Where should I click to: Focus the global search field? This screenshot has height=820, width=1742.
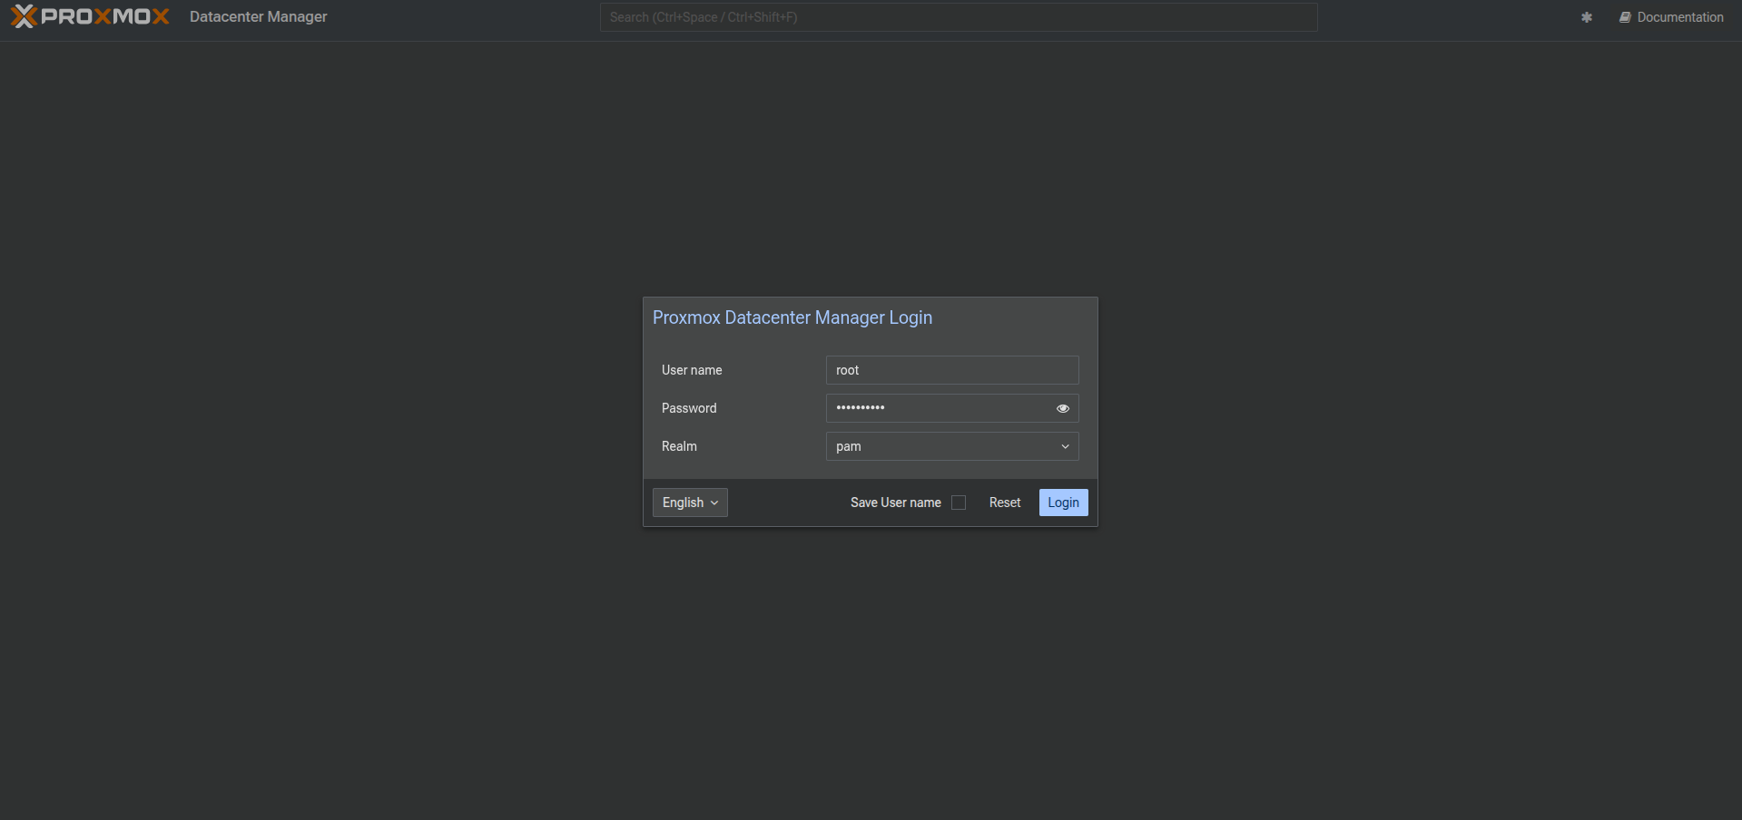959,17
